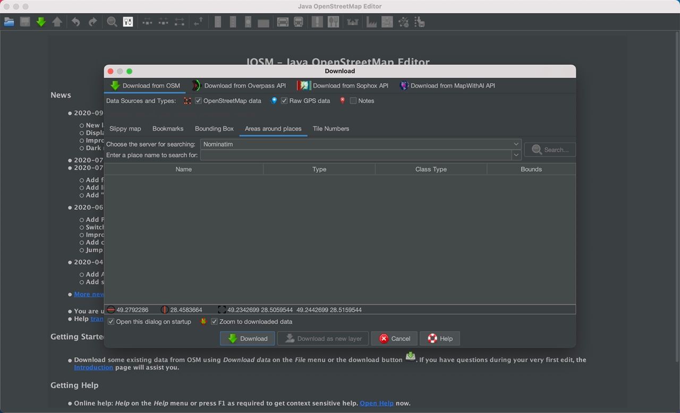Viewport: 680px width, 413px height.
Task: Click the Search... button
Action: 550,150
